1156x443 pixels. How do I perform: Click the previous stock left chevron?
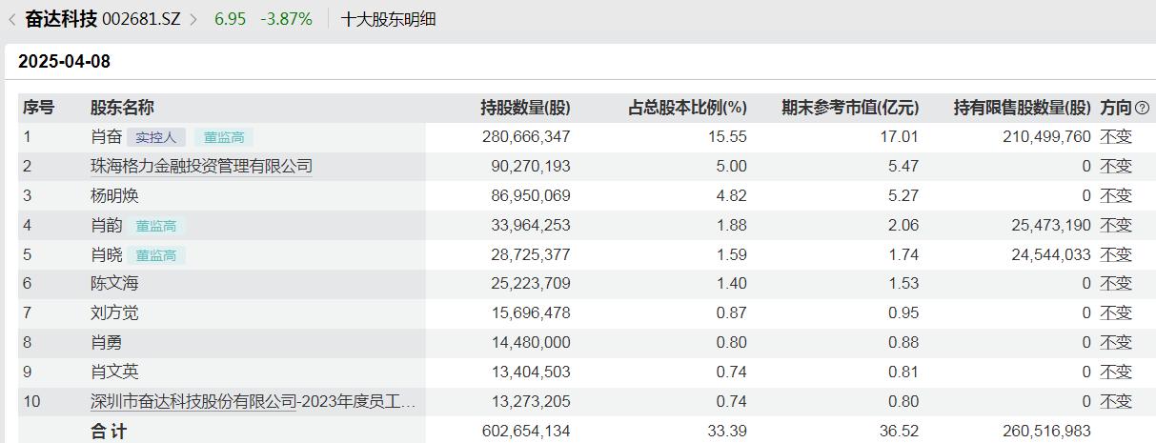11,19
